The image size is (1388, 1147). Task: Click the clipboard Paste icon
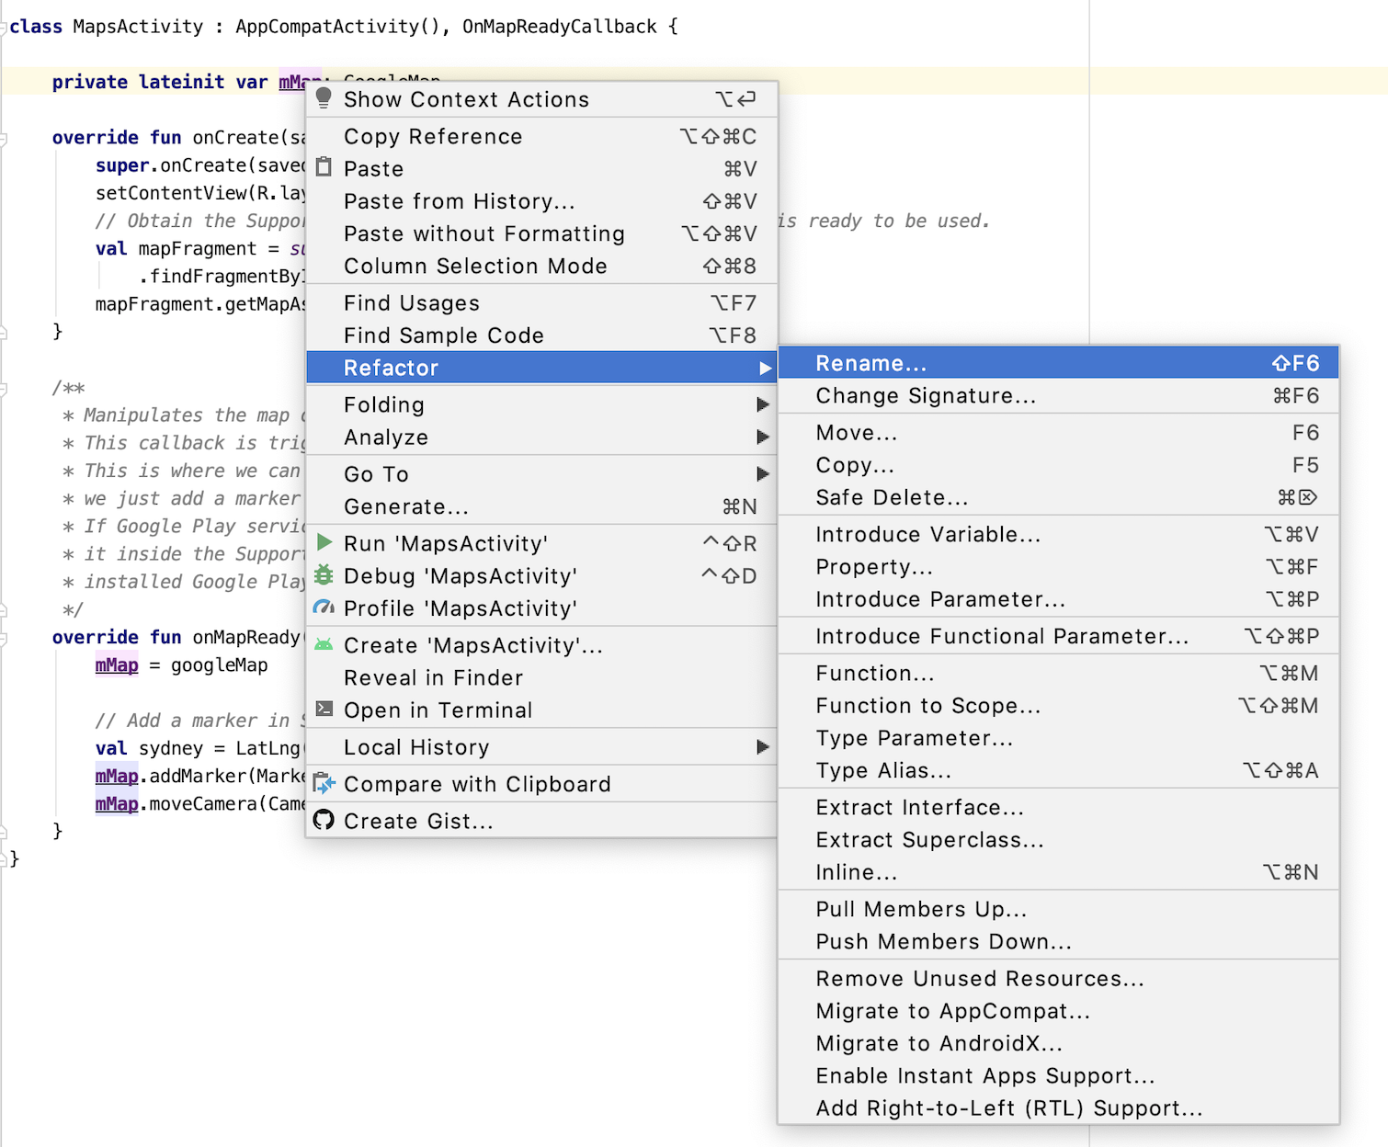(324, 167)
